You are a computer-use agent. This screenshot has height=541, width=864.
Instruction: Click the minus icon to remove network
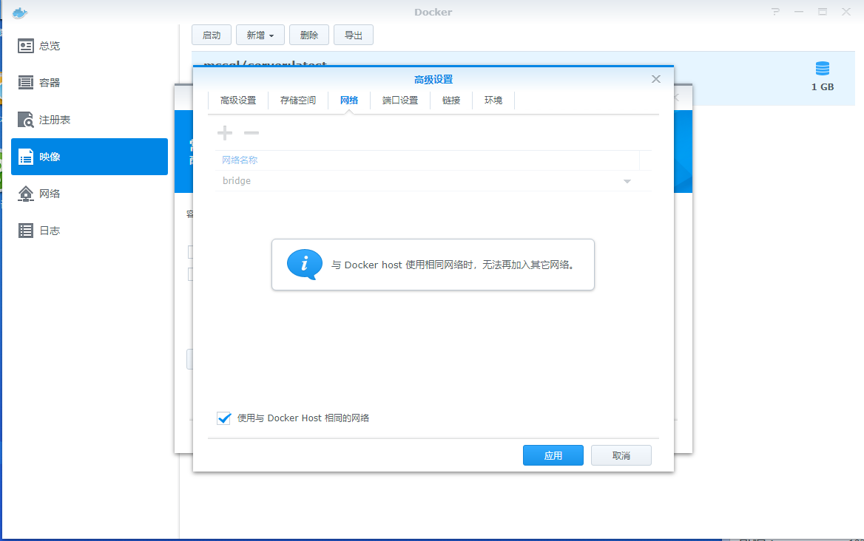[x=252, y=133]
